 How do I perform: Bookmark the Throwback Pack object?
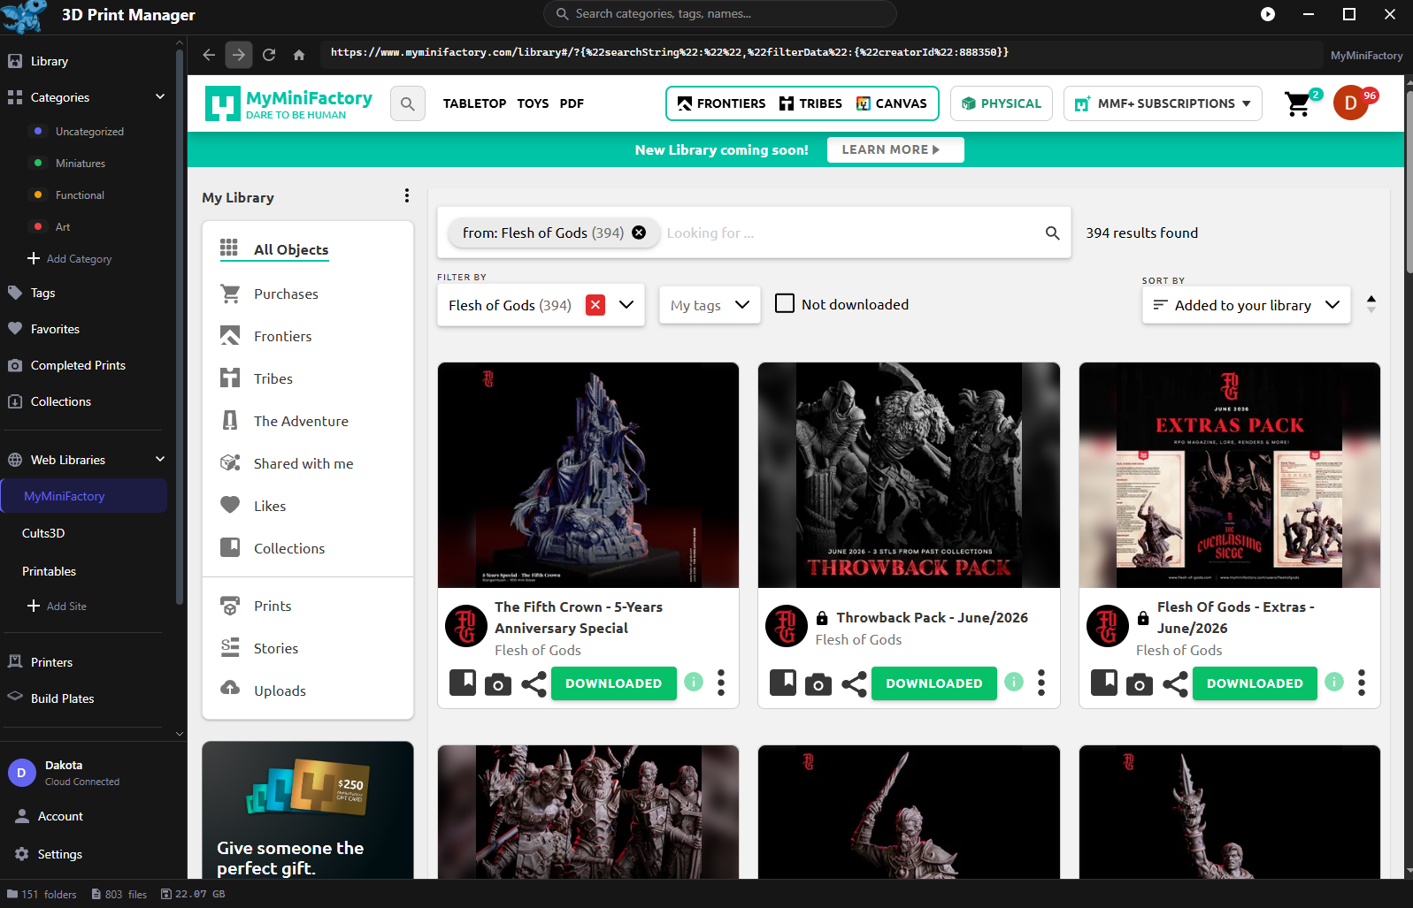pos(783,683)
